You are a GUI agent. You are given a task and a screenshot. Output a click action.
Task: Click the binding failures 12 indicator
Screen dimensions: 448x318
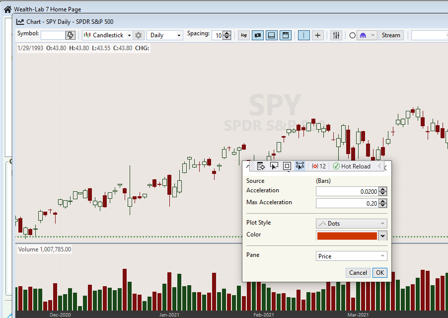coord(318,166)
